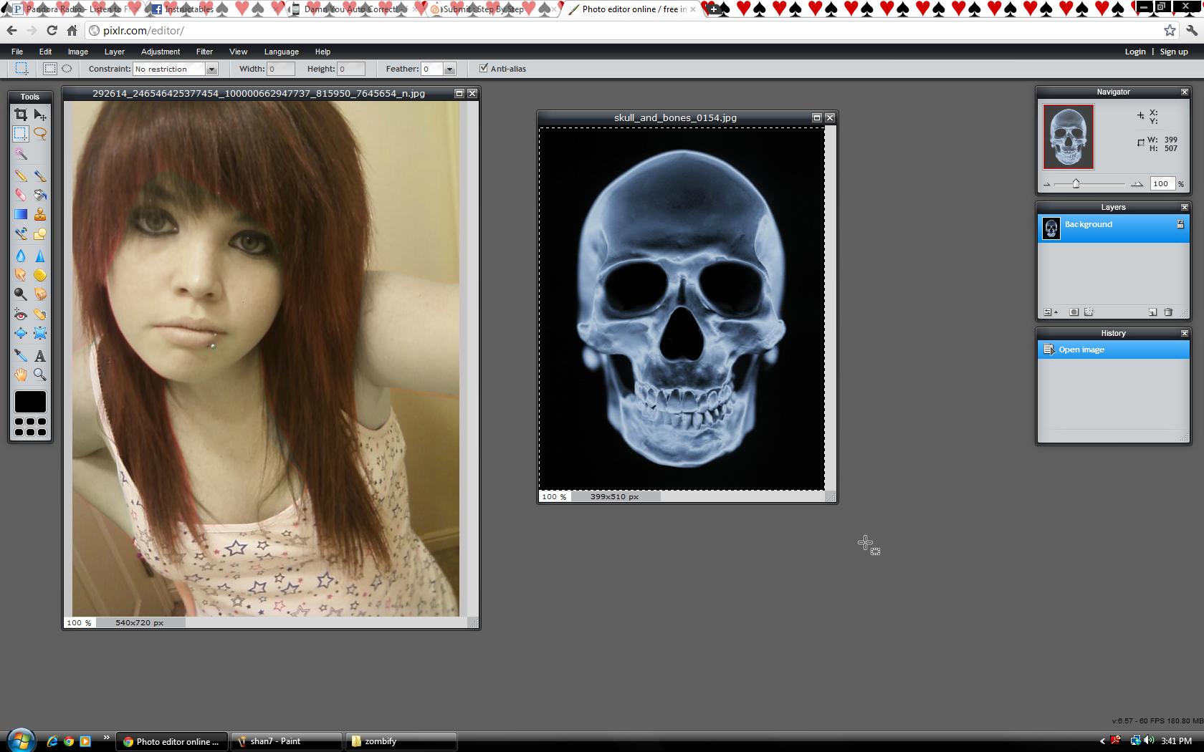Open the foreground black color swatch

click(x=30, y=402)
